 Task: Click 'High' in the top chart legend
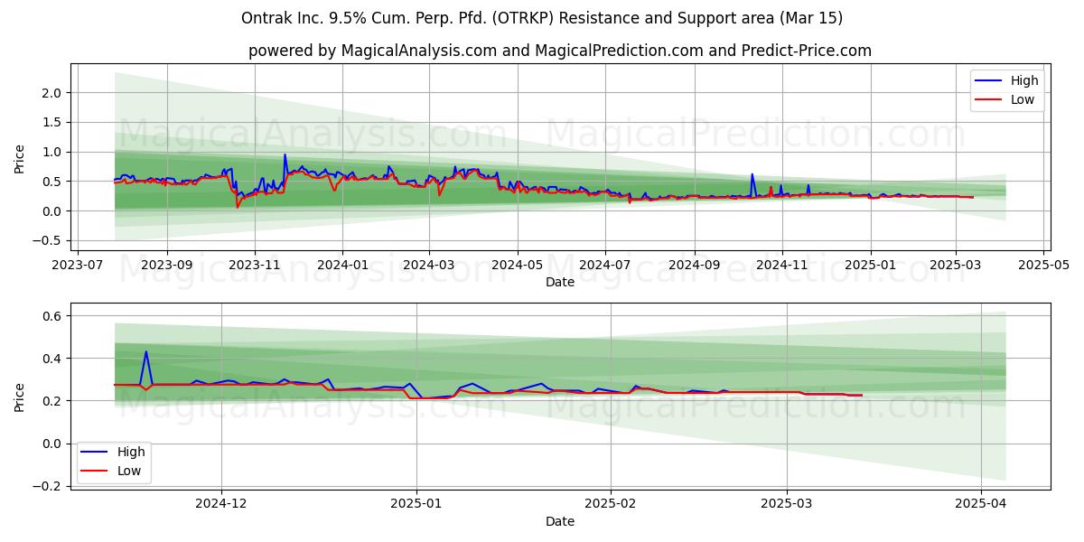(1024, 80)
